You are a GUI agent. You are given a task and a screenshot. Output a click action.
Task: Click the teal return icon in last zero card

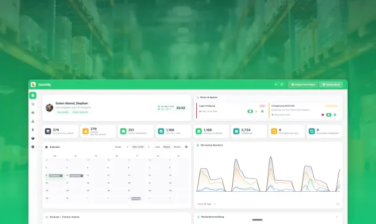pos(311,131)
